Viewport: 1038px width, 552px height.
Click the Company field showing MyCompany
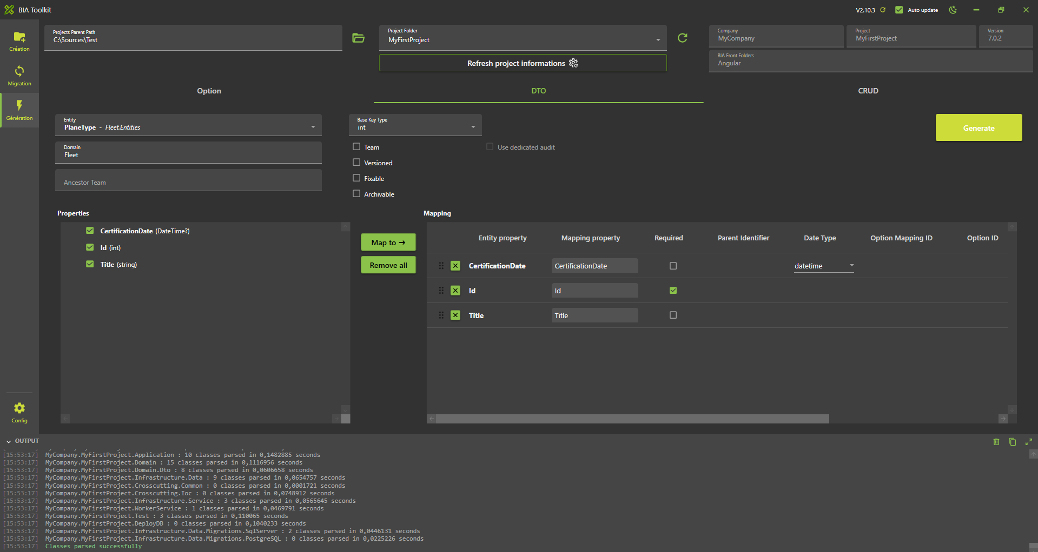pos(776,36)
